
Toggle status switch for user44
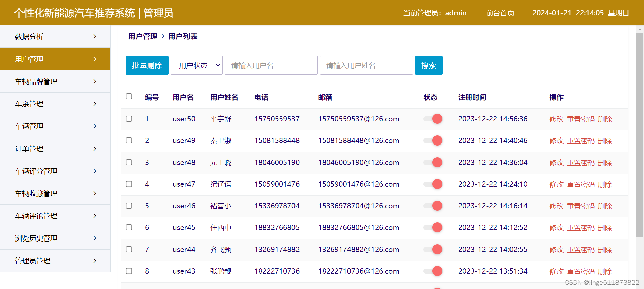pos(433,249)
